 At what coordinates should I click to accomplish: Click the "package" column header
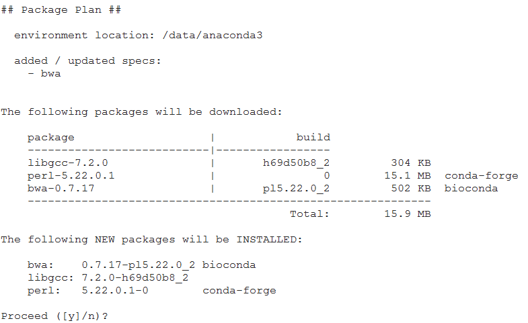coord(51,138)
